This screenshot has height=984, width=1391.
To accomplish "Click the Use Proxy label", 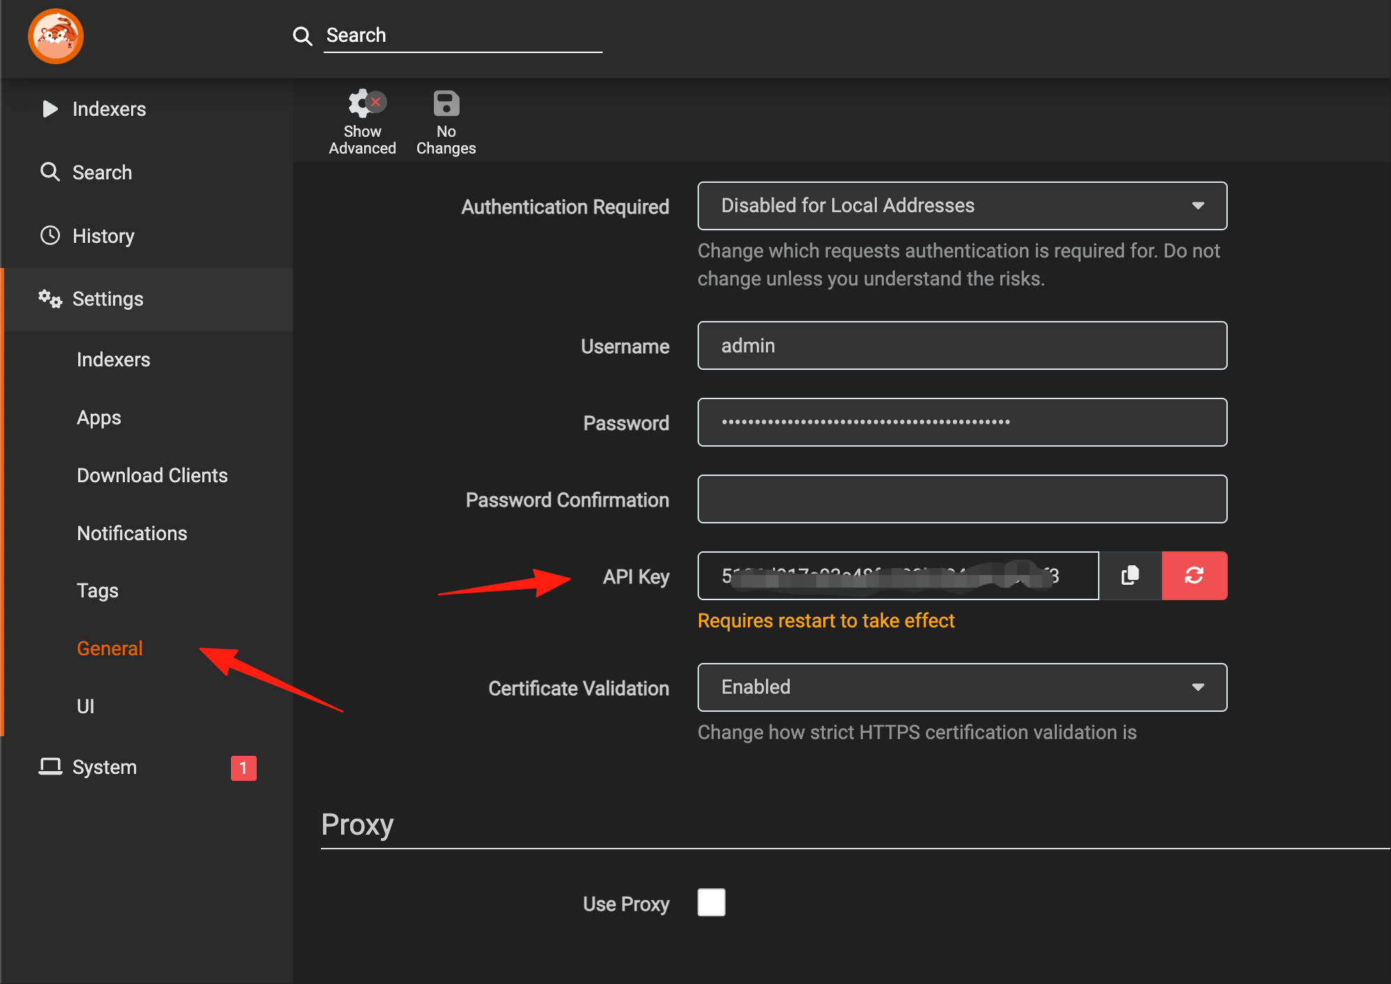I will pyautogui.click(x=626, y=904).
